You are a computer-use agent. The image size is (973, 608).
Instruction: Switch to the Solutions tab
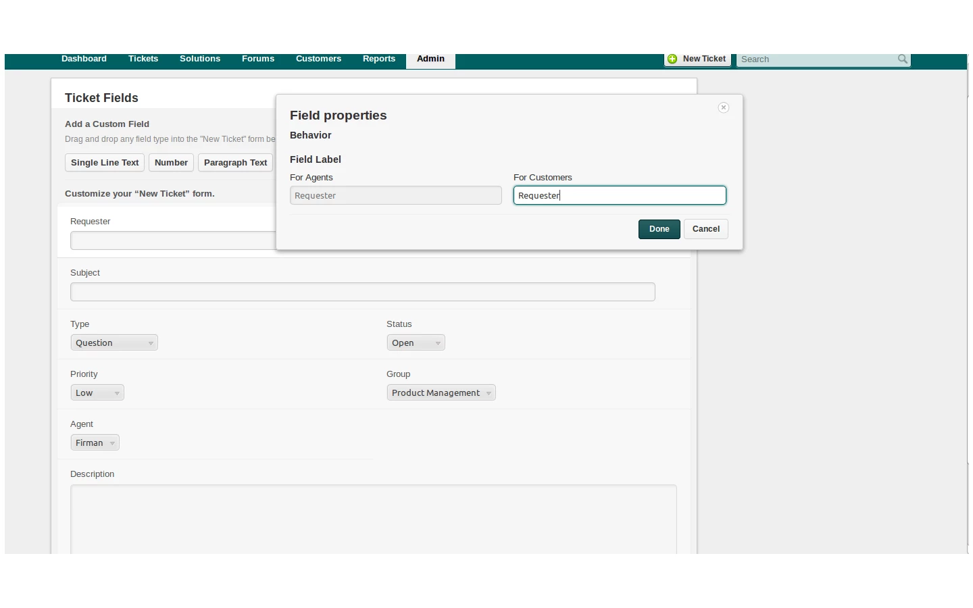coord(200,59)
